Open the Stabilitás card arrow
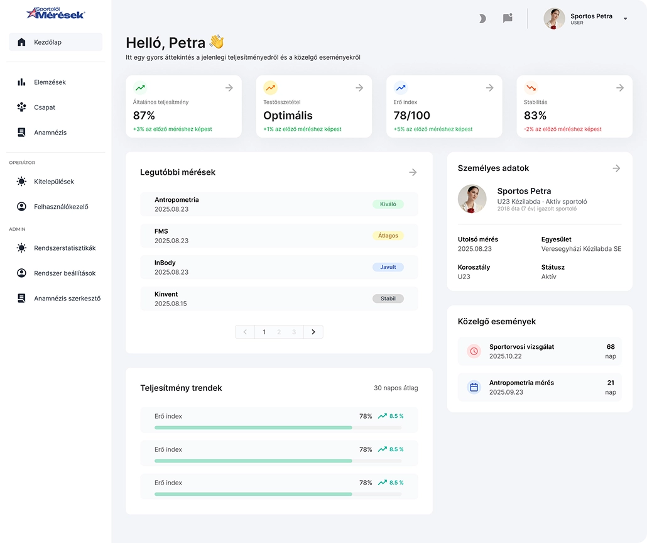This screenshot has height=543, width=647. pyautogui.click(x=620, y=87)
